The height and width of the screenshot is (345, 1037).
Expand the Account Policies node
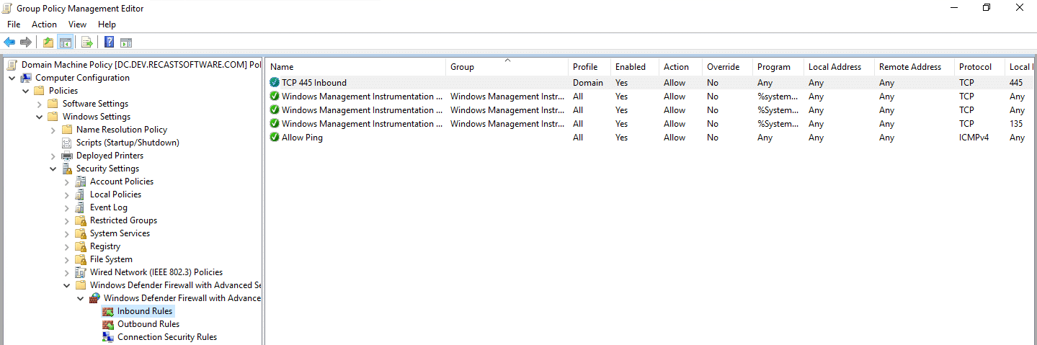pyautogui.click(x=67, y=182)
